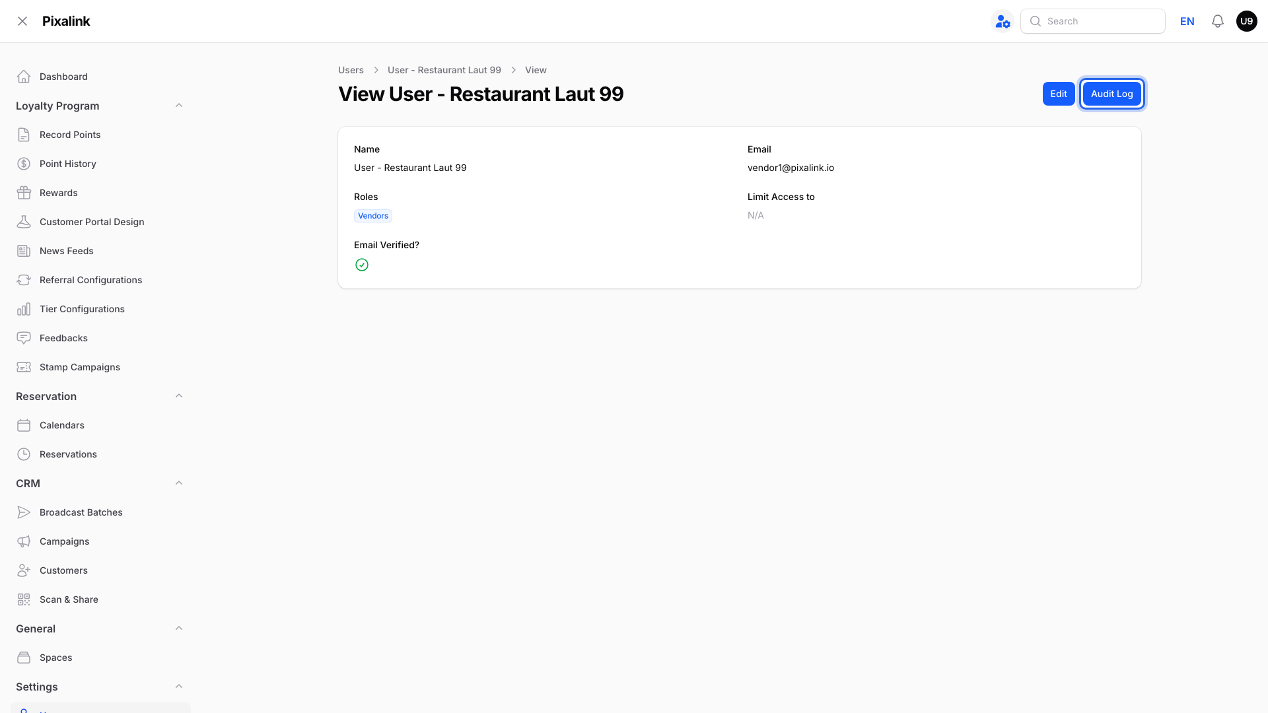Collapse the CRM section chevron
1268x713 pixels.
pos(179,483)
